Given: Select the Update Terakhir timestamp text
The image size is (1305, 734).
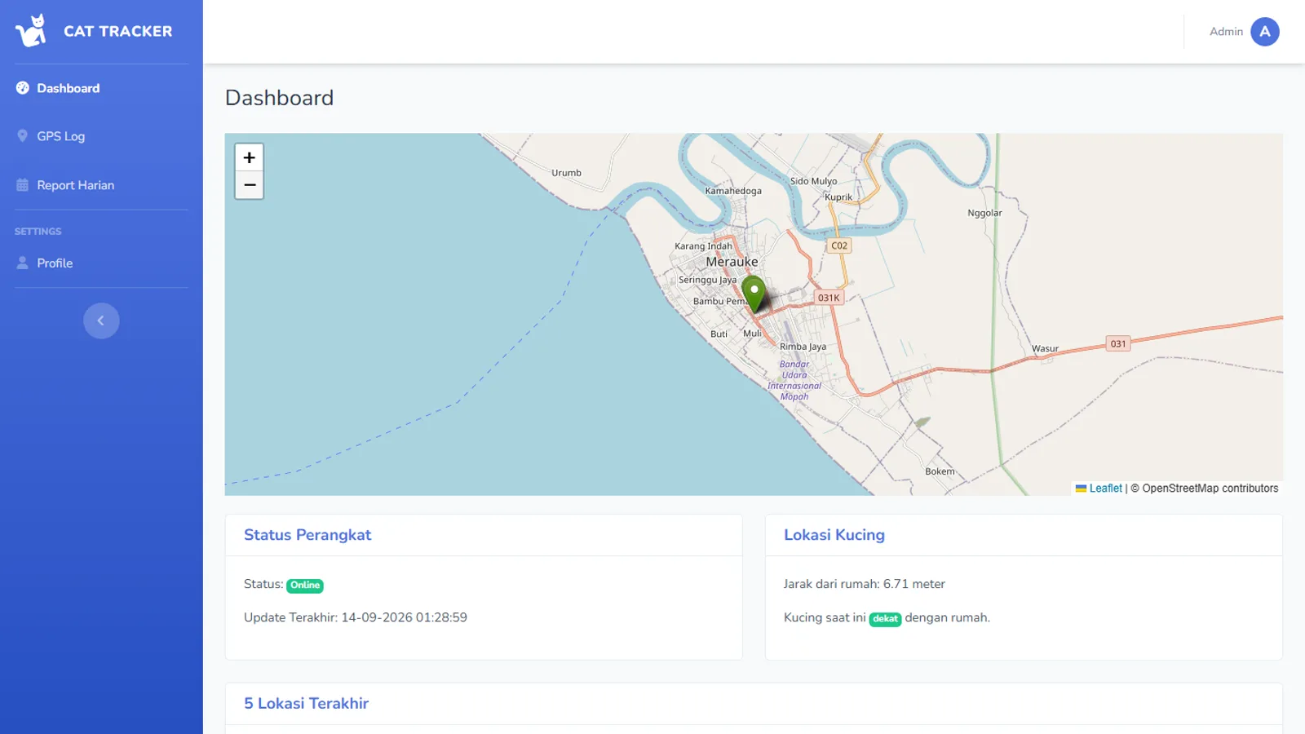Looking at the screenshot, I should point(356,617).
